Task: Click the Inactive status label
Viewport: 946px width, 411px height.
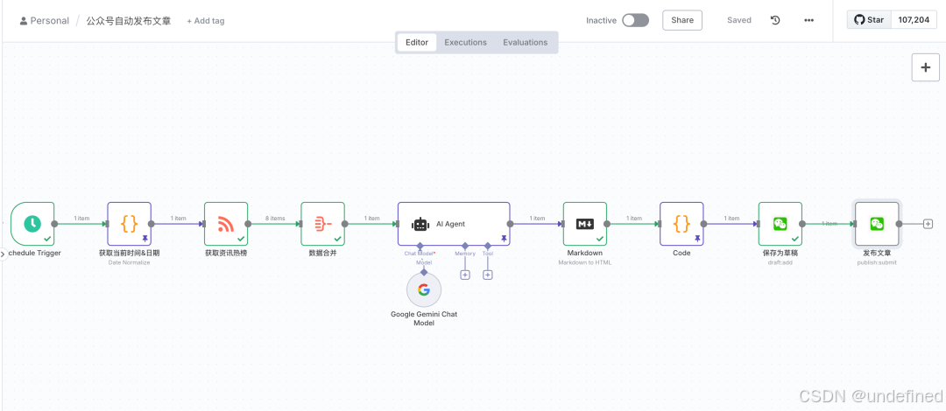Action: 602,20
